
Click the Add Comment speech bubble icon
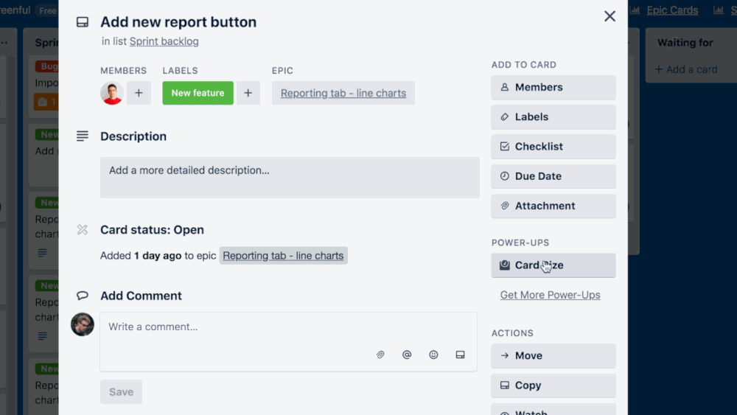click(83, 296)
